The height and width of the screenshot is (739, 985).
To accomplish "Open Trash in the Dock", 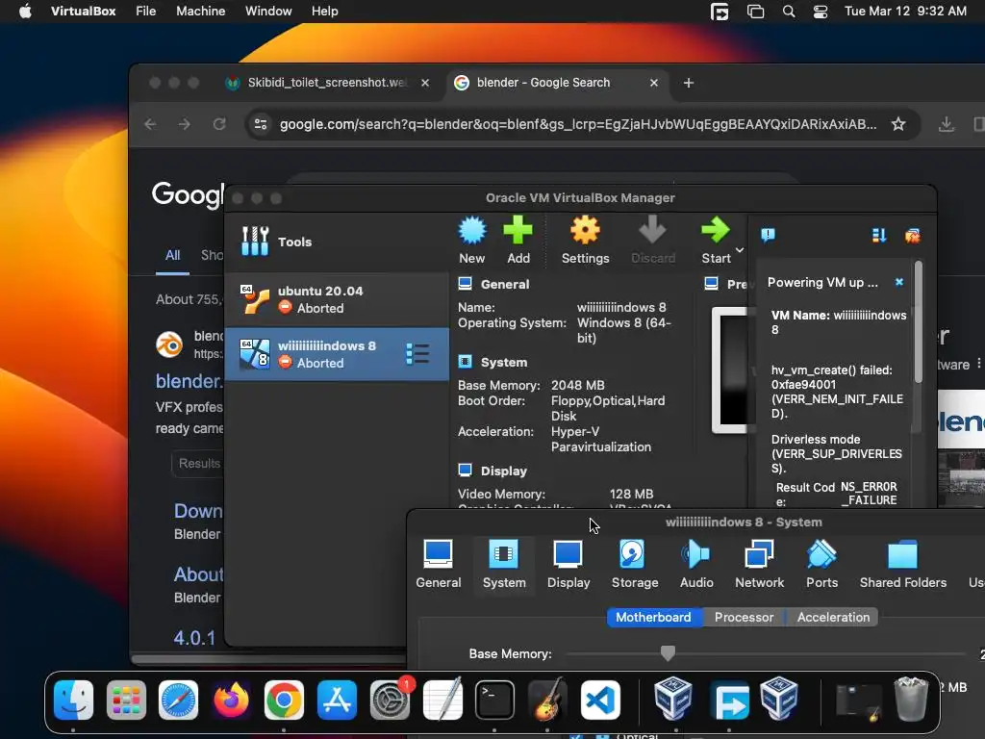I will pos(910,699).
